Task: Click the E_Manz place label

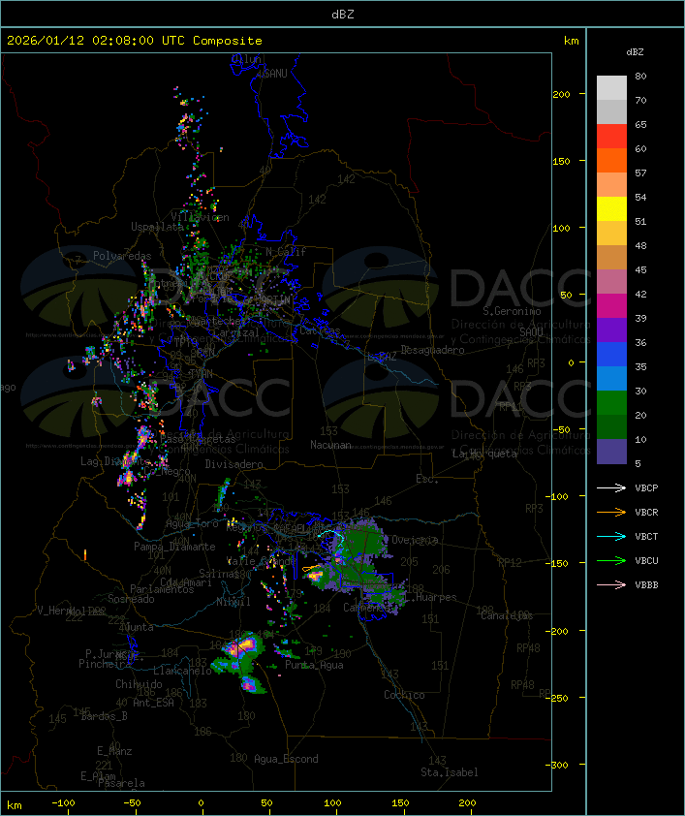Action: [x=114, y=751]
